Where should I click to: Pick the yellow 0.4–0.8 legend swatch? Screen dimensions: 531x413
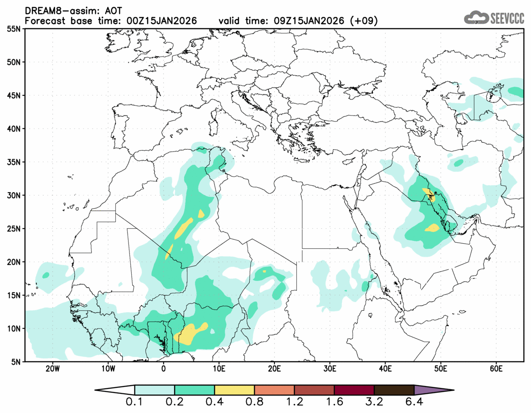(234, 390)
